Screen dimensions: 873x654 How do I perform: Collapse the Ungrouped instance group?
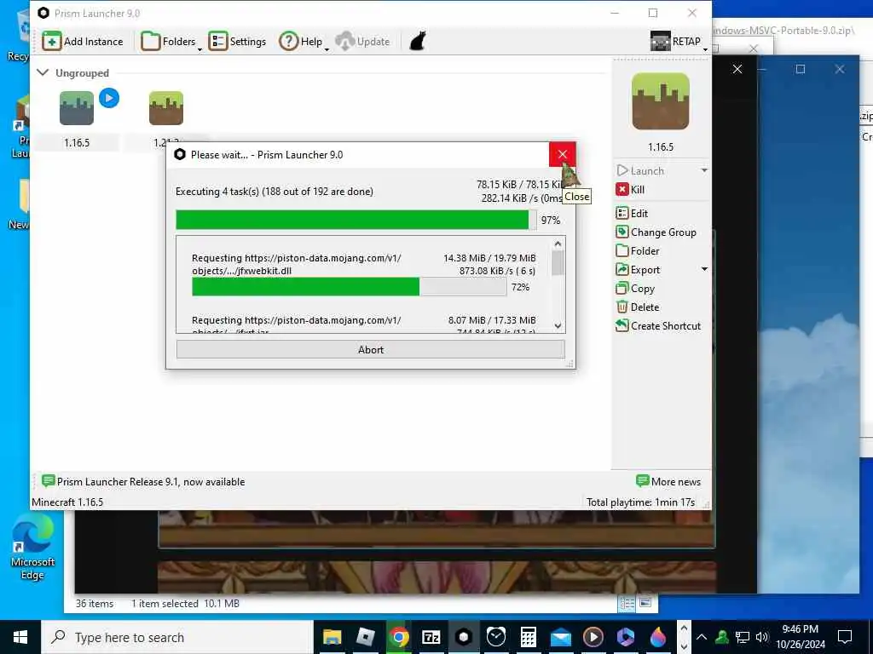coord(43,72)
